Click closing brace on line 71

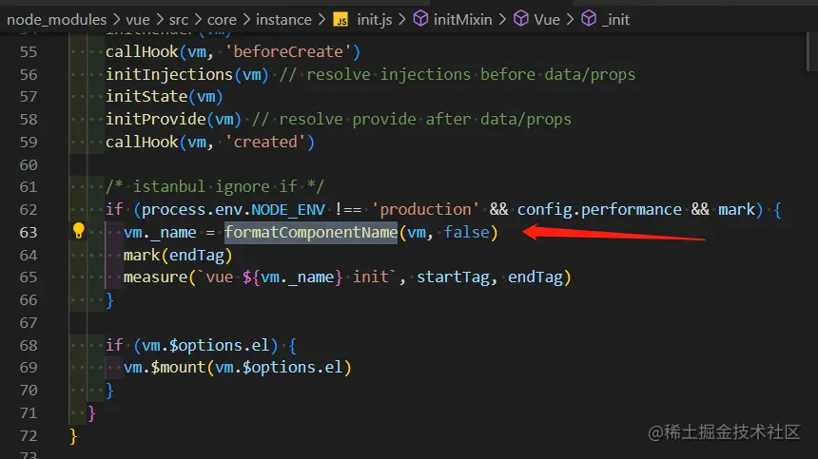pos(91,413)
